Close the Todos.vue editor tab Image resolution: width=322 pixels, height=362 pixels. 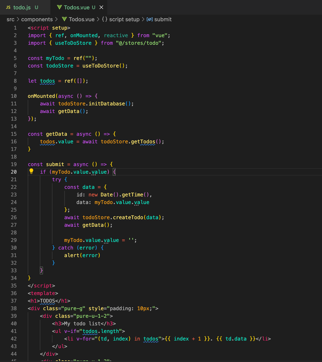pos(101,7)
